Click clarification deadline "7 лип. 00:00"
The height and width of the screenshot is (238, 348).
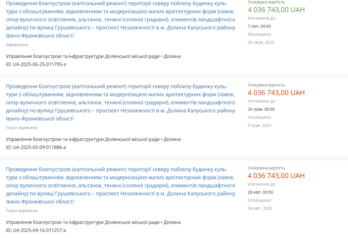259,26
